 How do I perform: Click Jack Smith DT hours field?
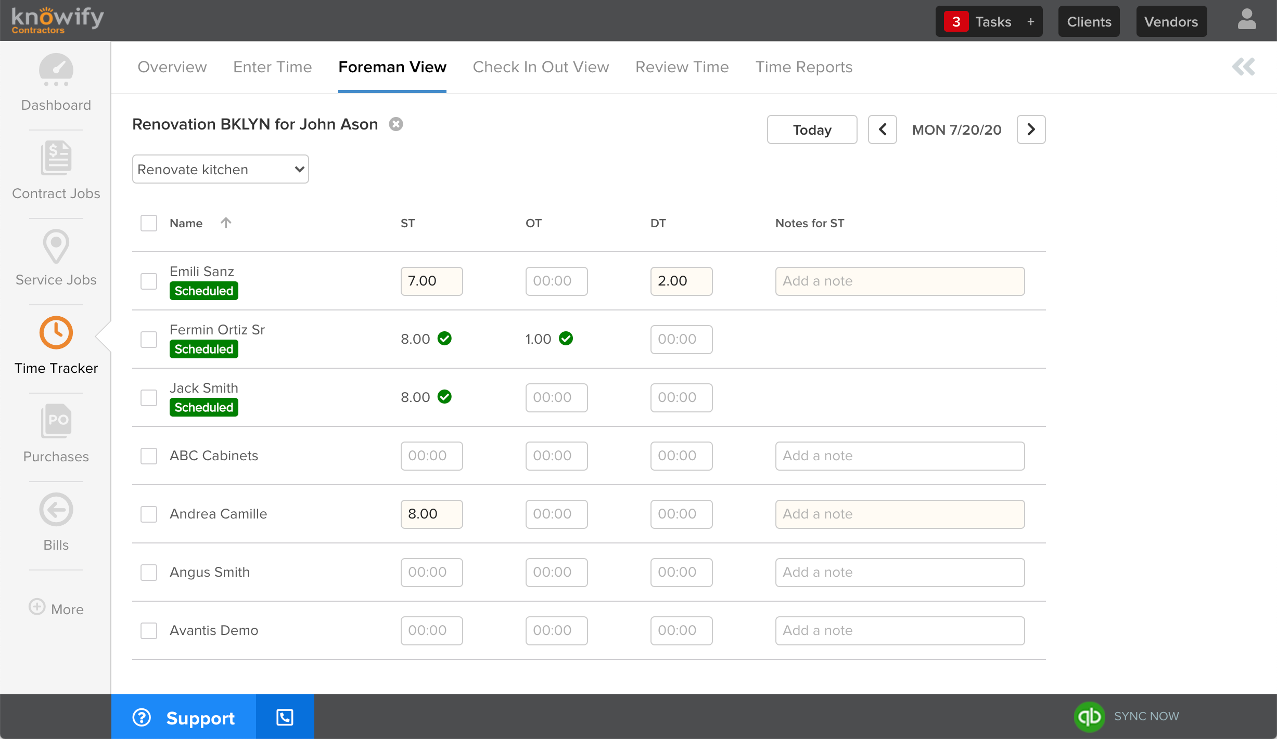coord(682,398)
